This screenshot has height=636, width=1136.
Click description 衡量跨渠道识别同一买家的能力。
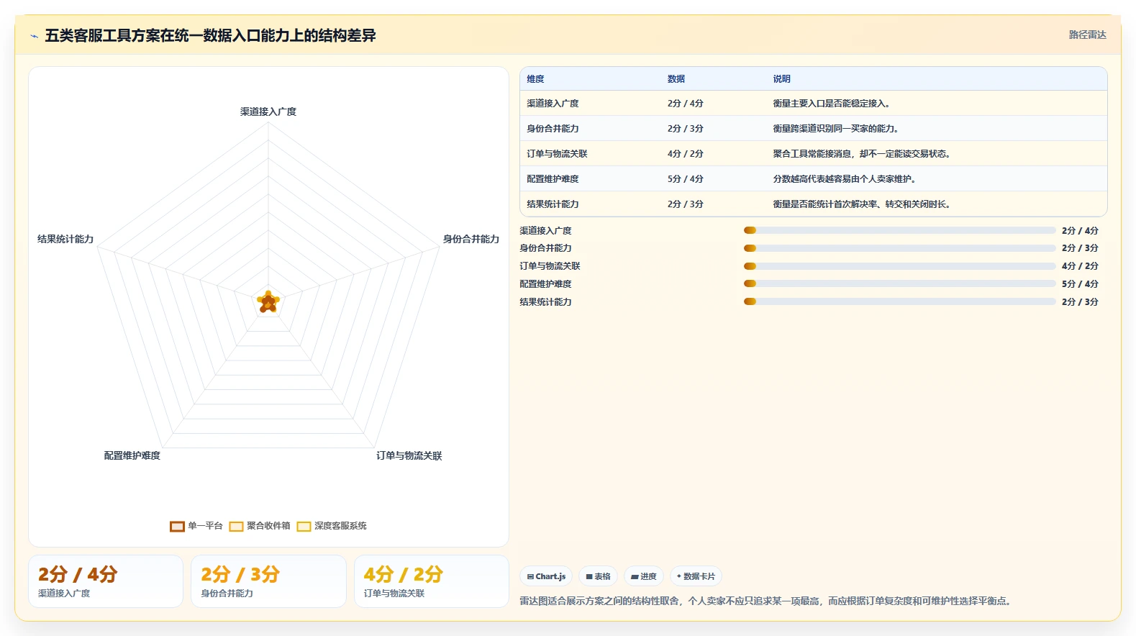pos(837,129)
